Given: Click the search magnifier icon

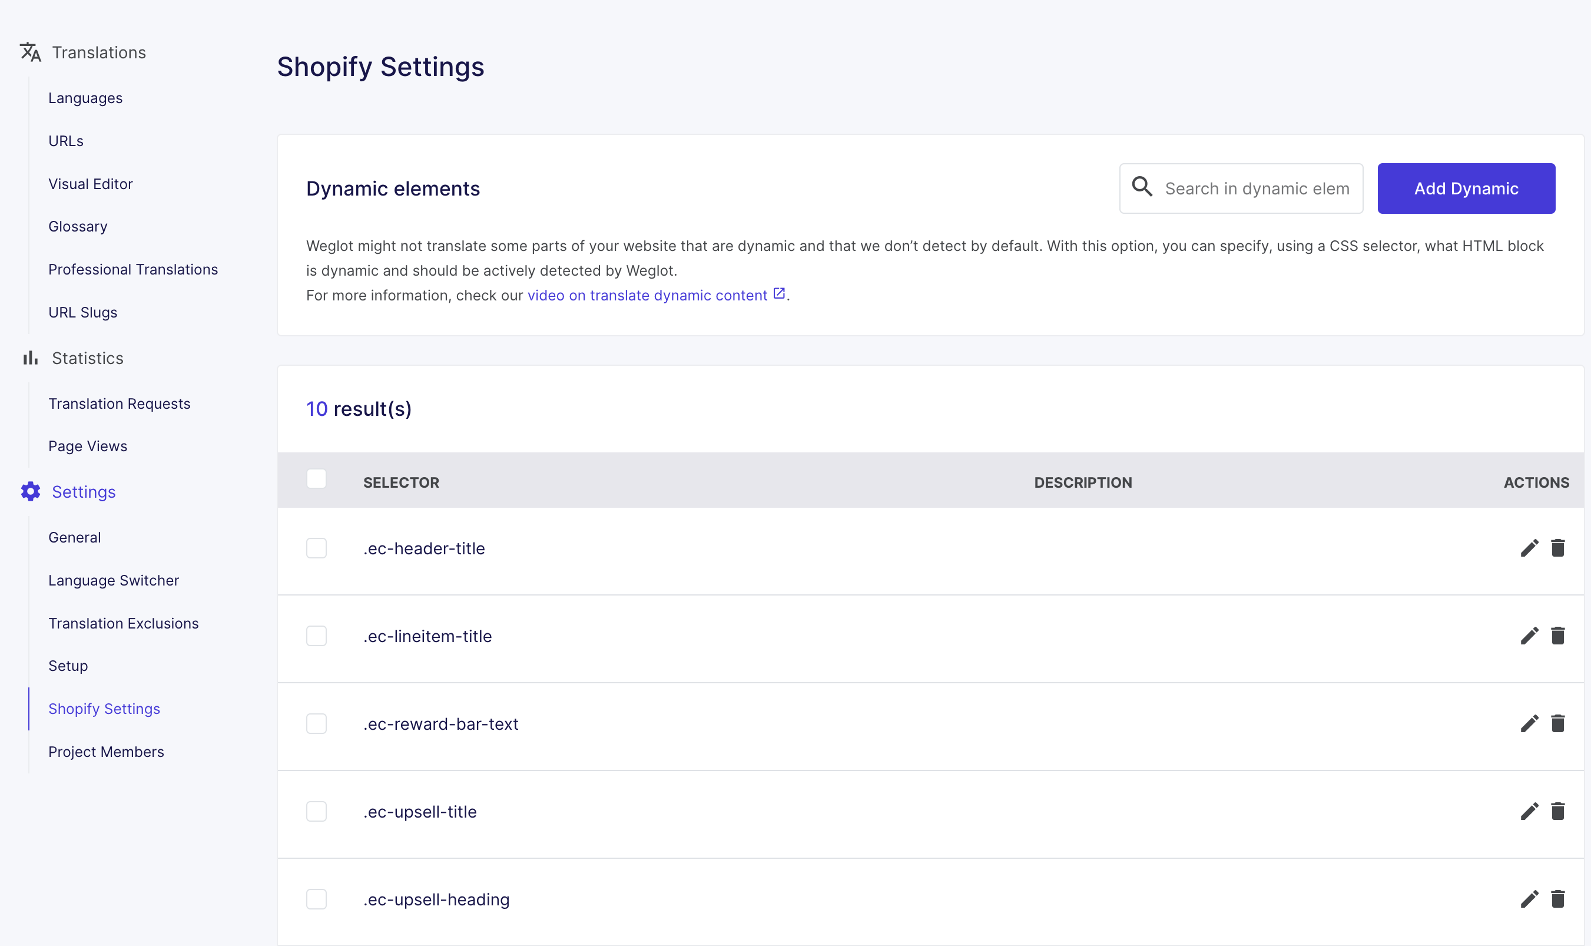Looking at the screenshot, I should (1142, 187).
